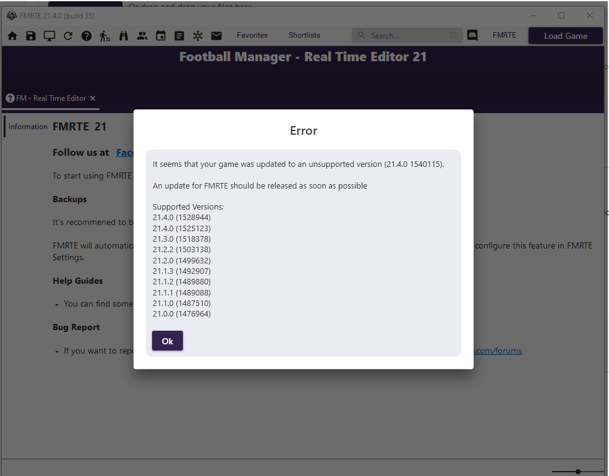Screen dimensions: 609x476
Task: Close the FM - Real Time Editor tab
Action: 93,99
